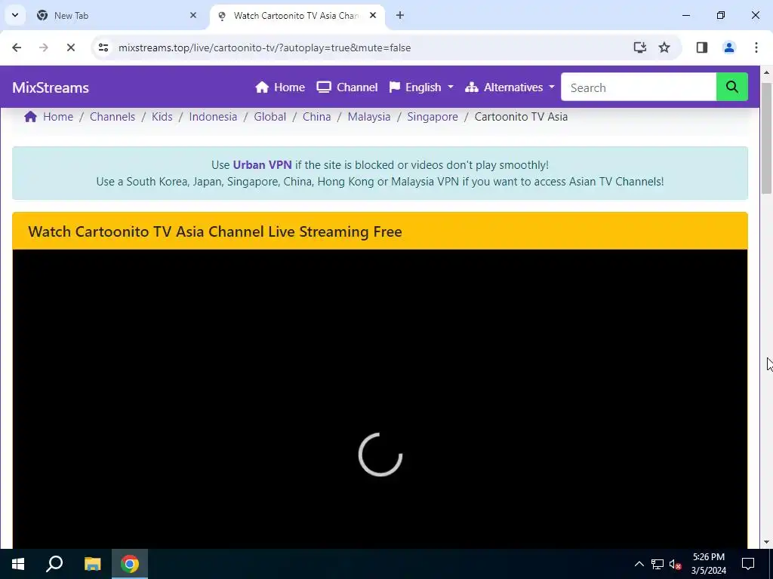Click the green search magnifier button
The image size is (773, 579).
(731, 87)
